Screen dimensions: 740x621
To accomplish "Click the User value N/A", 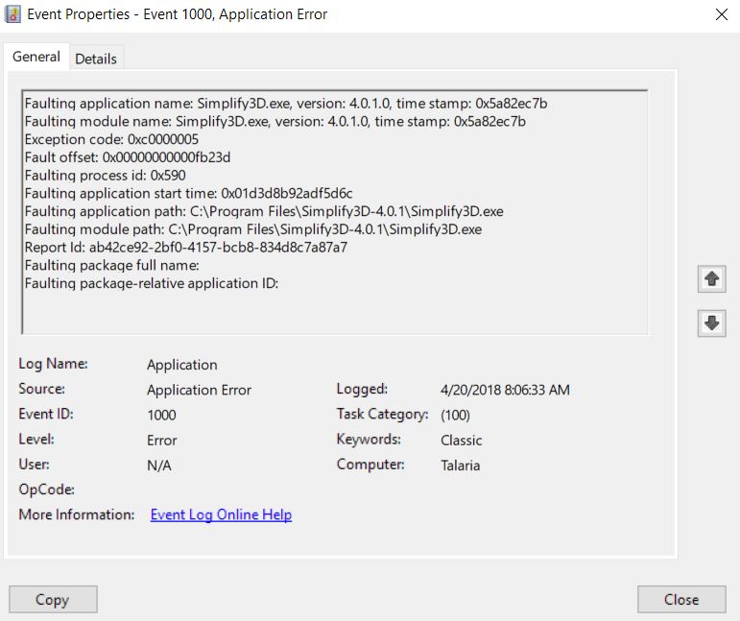I will (159, 466).
